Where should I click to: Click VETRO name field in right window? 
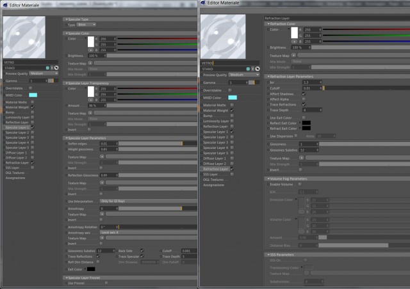230,63
